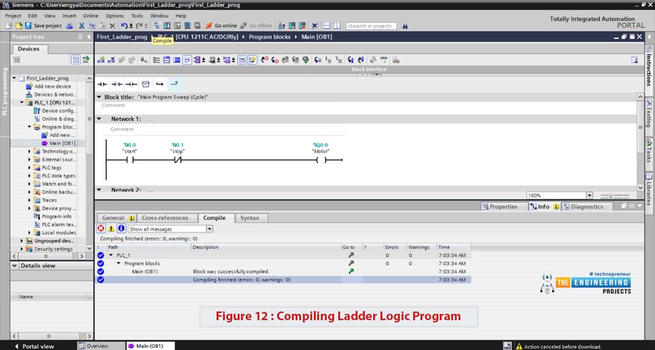Expand Technology objects tree node

(29, 151)
